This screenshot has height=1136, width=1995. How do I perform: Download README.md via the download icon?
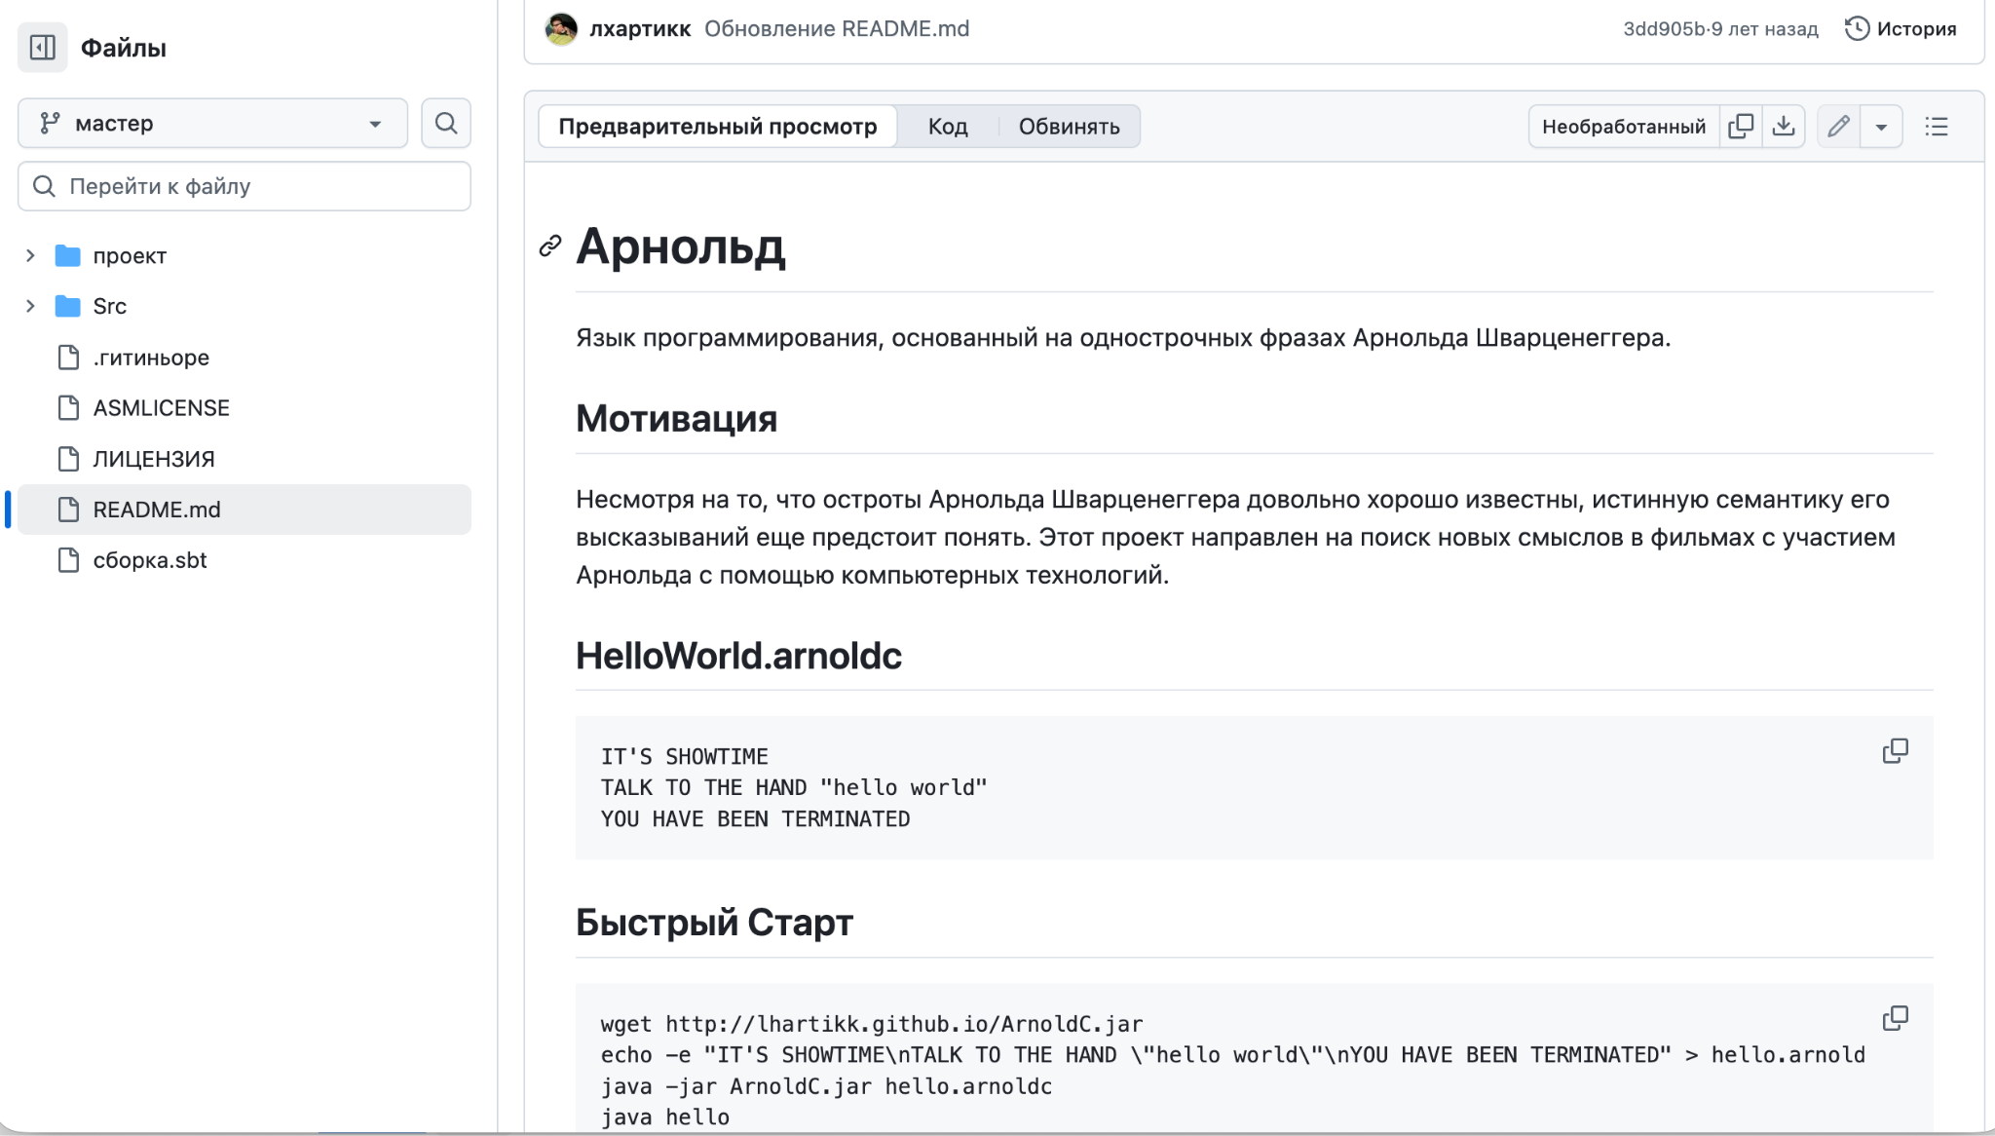(1785, 126)
